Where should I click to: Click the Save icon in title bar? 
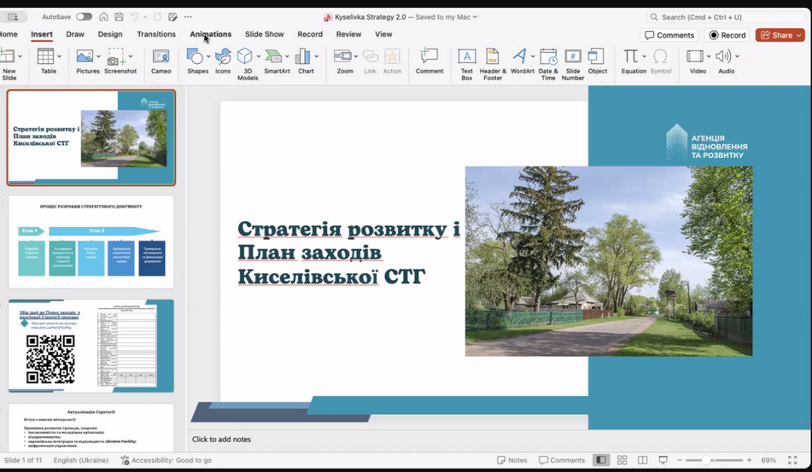click(x=119, y=16)
